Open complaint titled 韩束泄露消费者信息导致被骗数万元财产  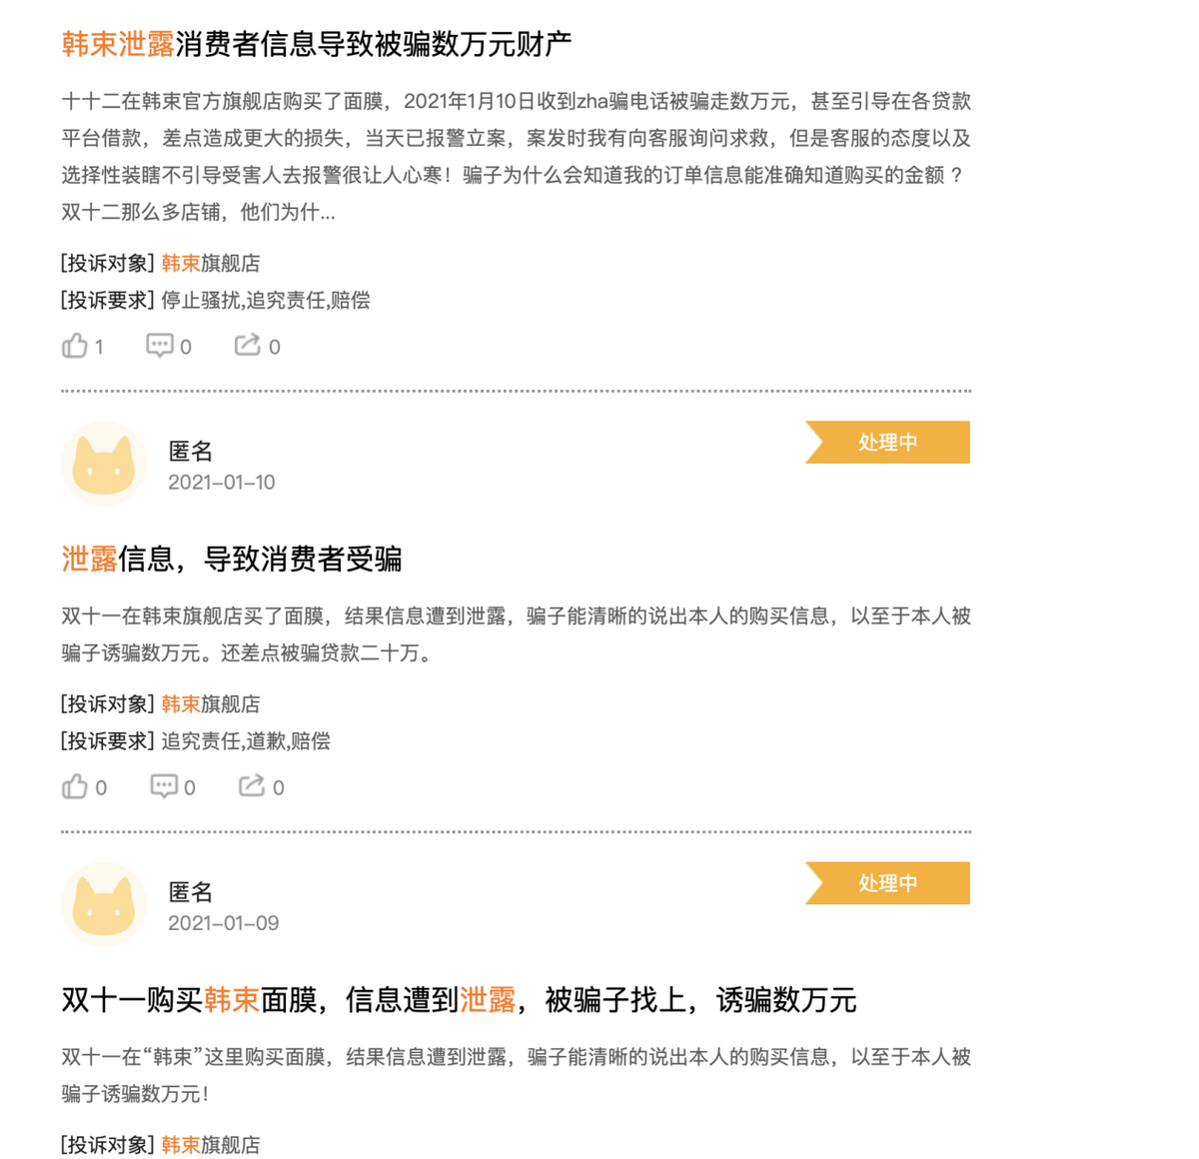pyautogui.click(x=317, y=44)
